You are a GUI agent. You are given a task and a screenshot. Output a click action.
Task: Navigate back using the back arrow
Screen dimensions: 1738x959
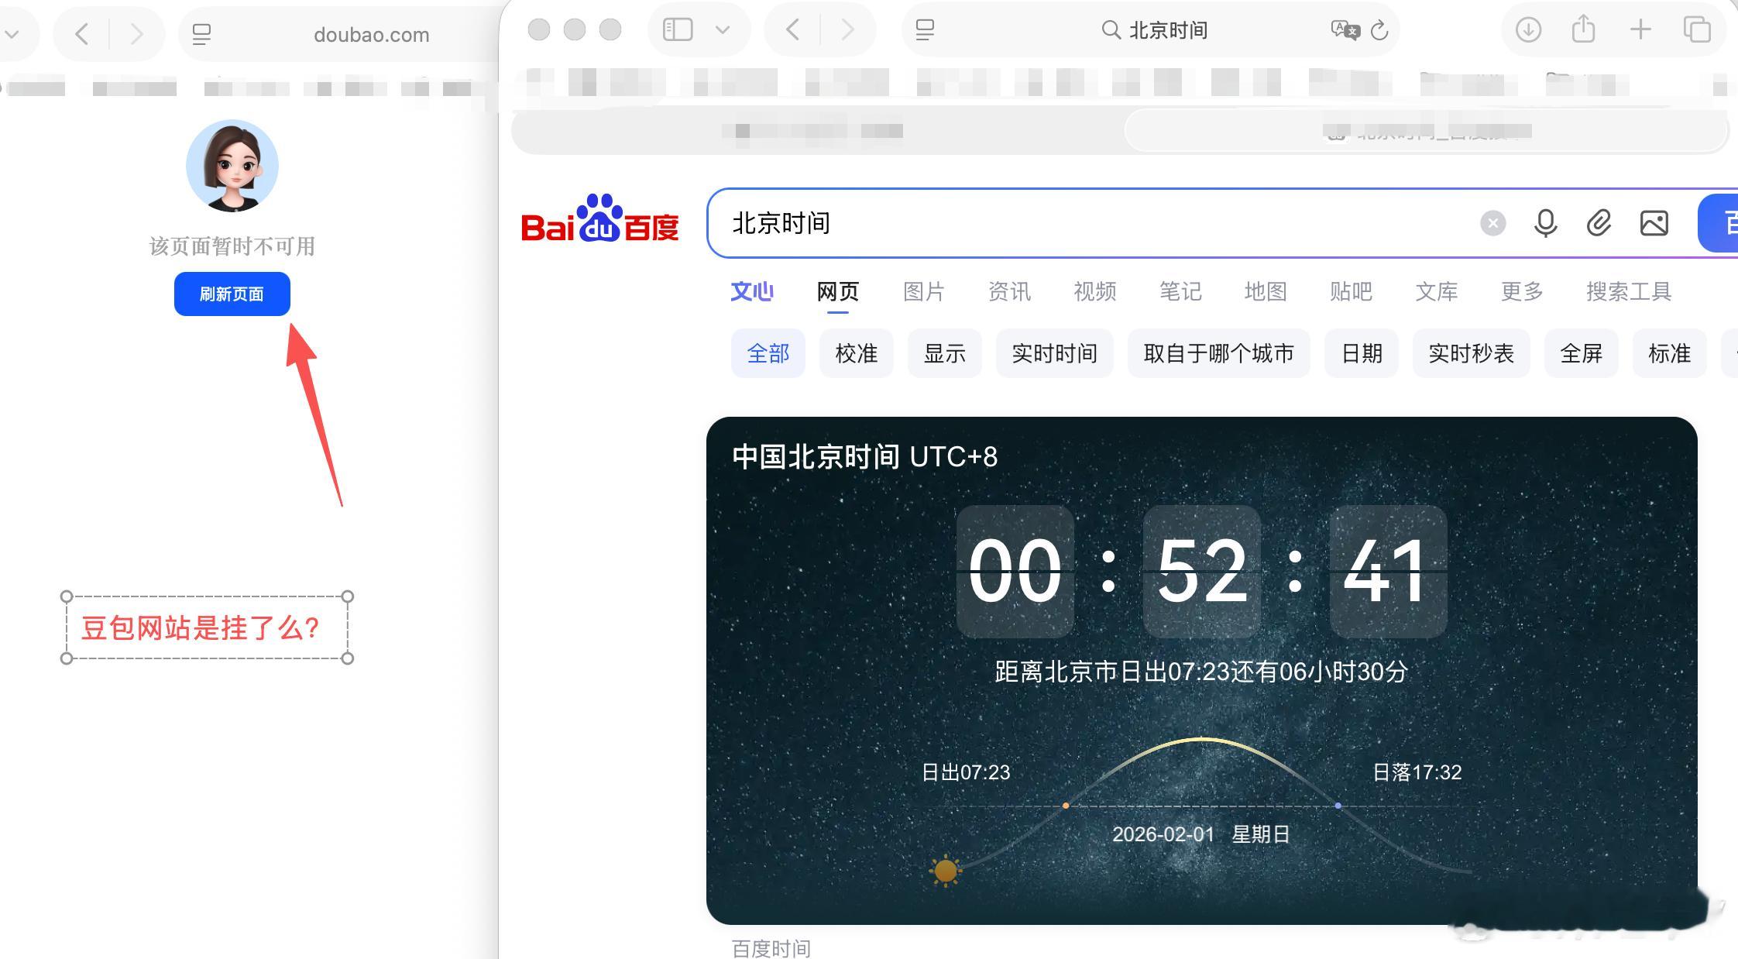tap(792, 29)
